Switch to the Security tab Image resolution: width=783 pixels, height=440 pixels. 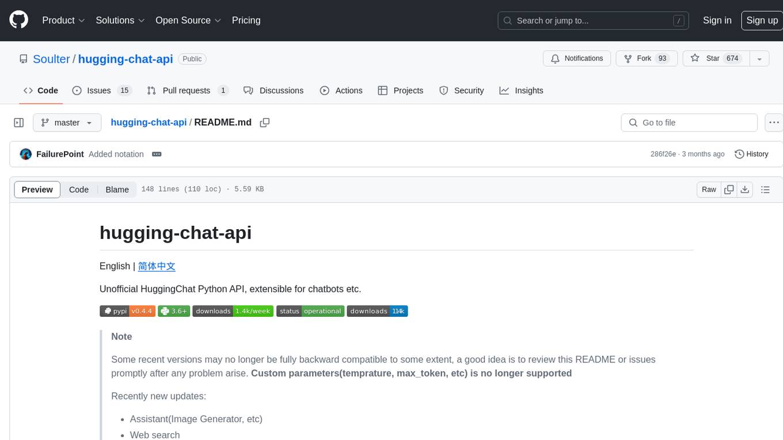(x=462, y=90)
